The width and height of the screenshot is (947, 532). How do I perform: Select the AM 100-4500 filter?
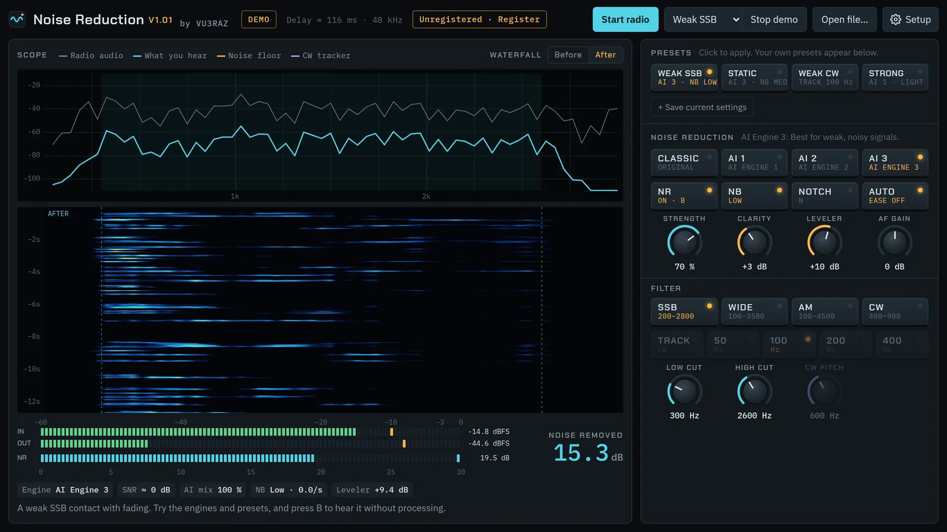[825, 311]
